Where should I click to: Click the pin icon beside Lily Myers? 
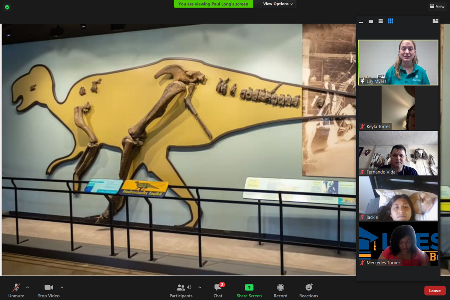362,81
